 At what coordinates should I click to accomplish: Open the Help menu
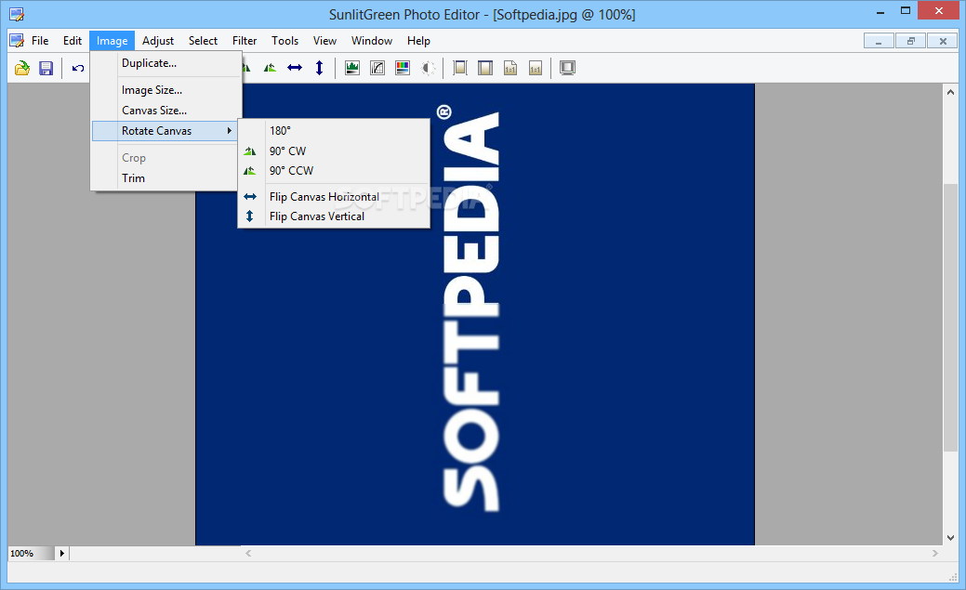pos(418,41)
